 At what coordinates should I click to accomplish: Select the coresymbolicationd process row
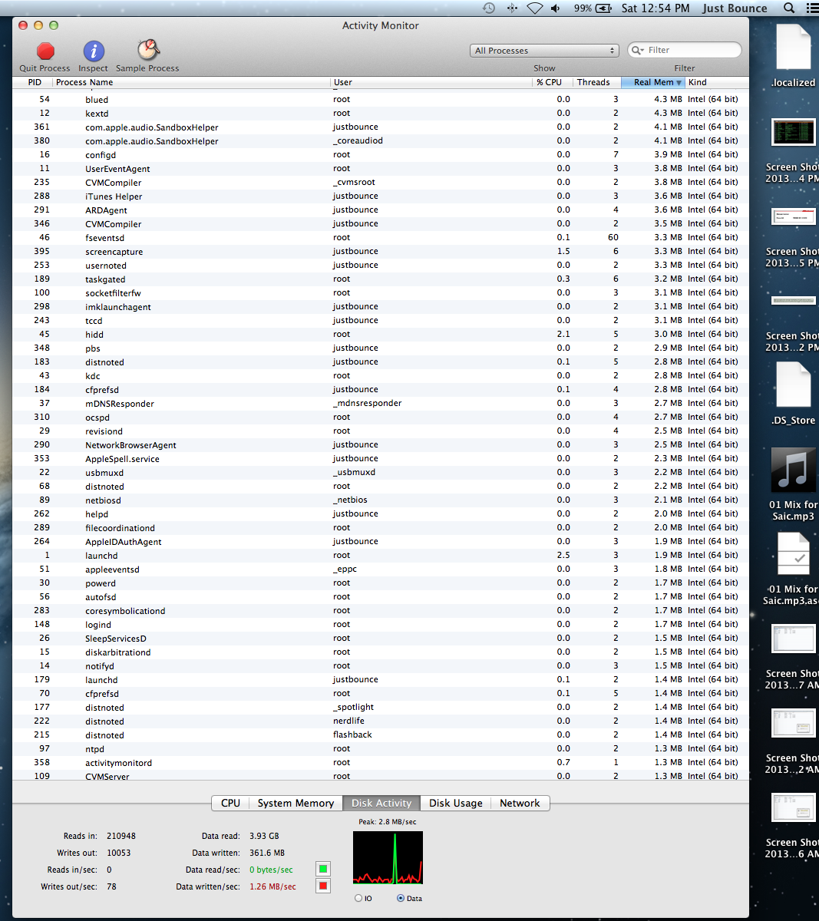point(380,610)
